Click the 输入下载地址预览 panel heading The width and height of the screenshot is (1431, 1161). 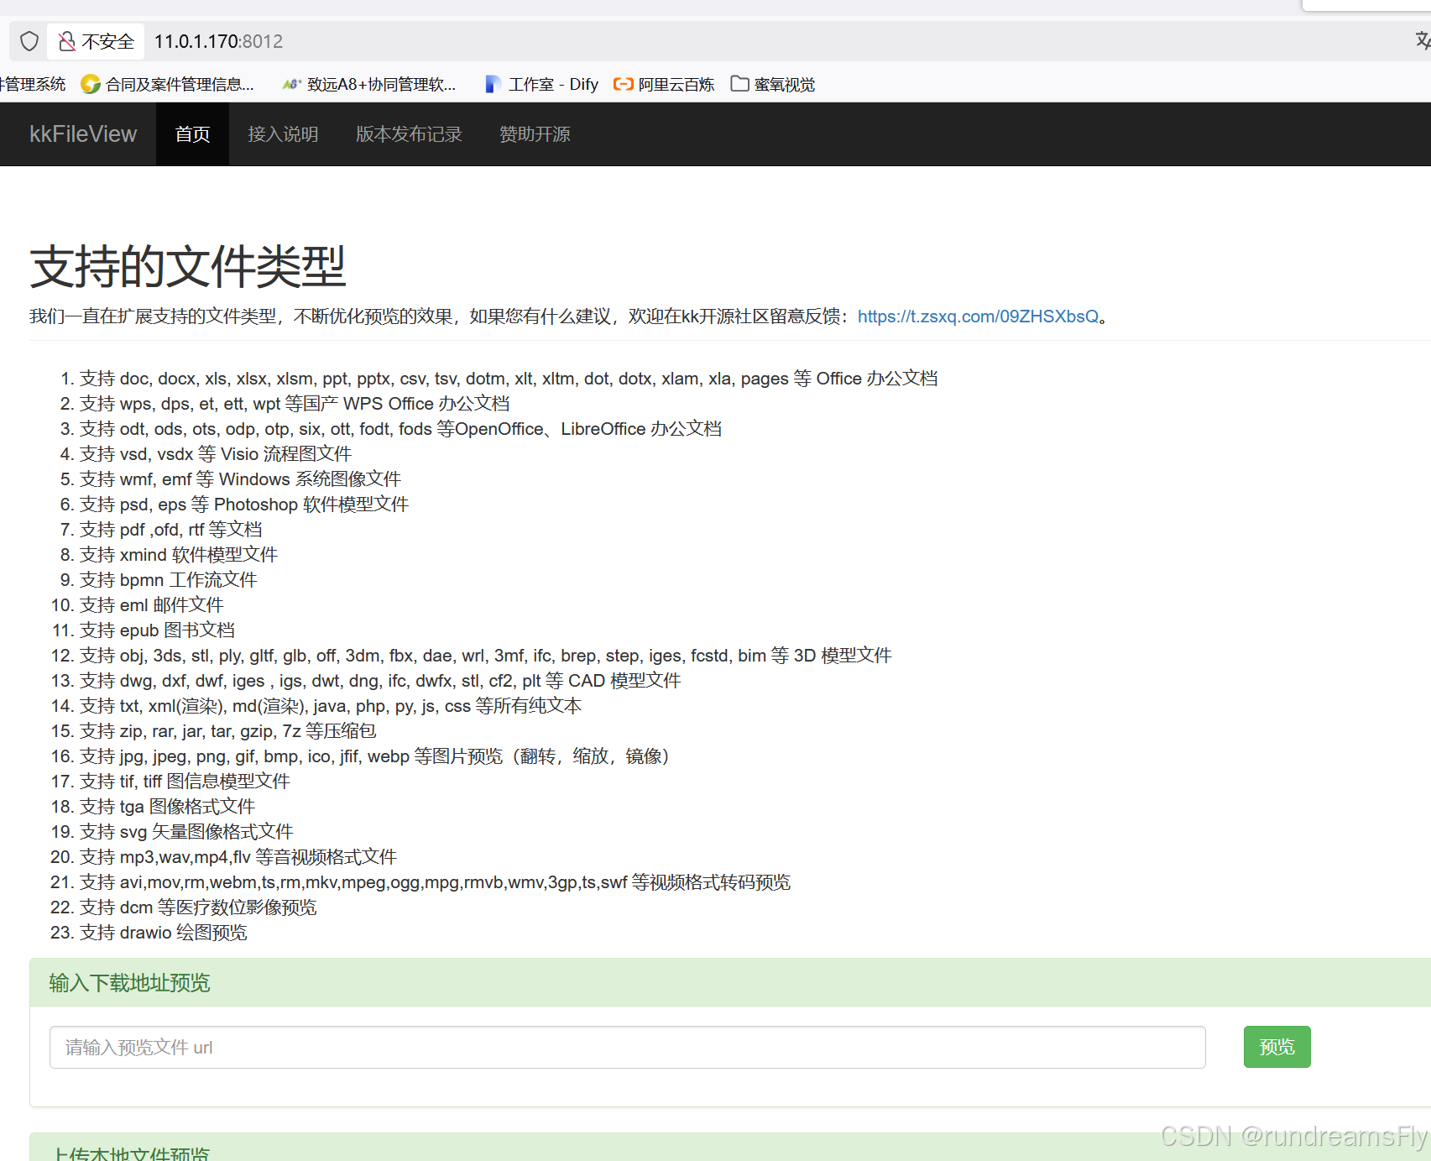129,983
